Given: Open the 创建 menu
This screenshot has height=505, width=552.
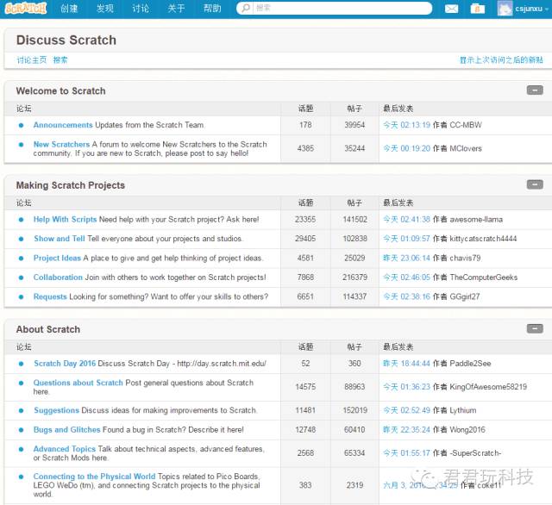Looking at the screenshot, I should coord(69,8).
